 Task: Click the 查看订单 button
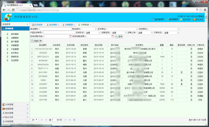click(36, 41)
